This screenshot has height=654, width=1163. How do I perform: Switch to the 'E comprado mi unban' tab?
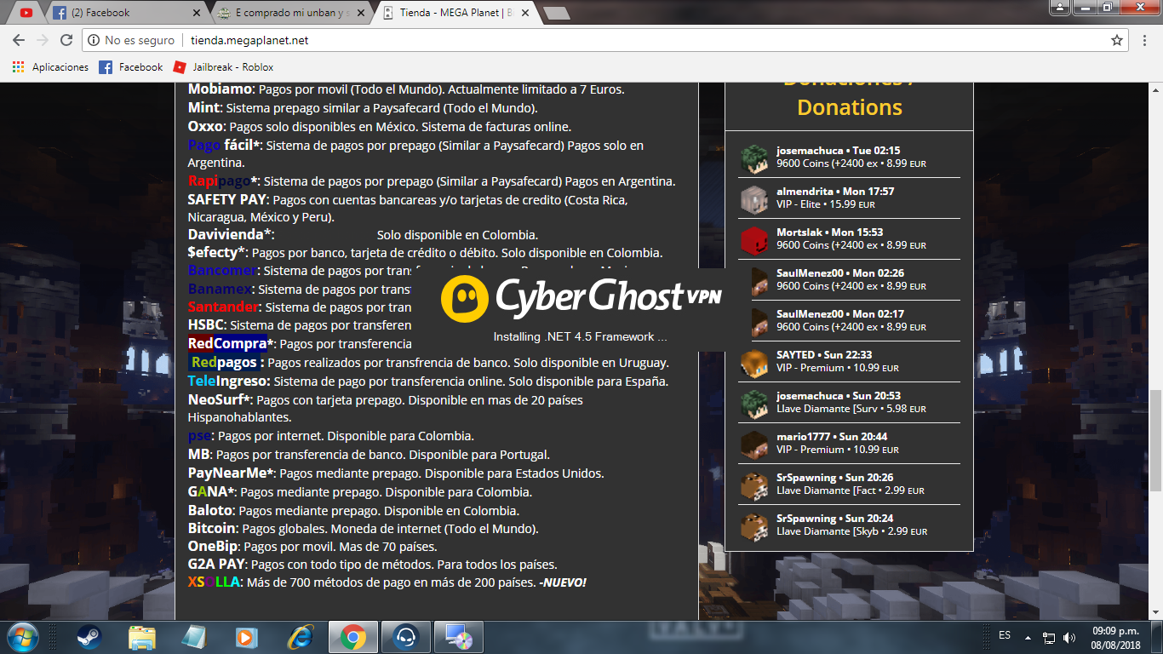pyautogui.click(x=291, y=13)
